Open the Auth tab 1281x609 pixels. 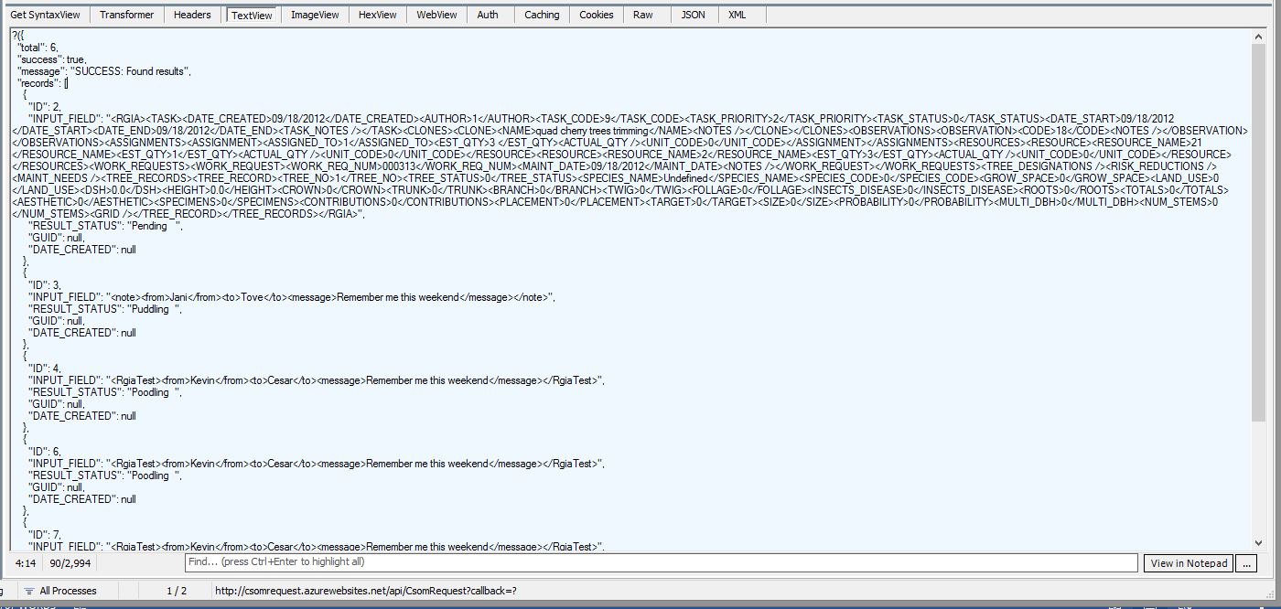488,15
